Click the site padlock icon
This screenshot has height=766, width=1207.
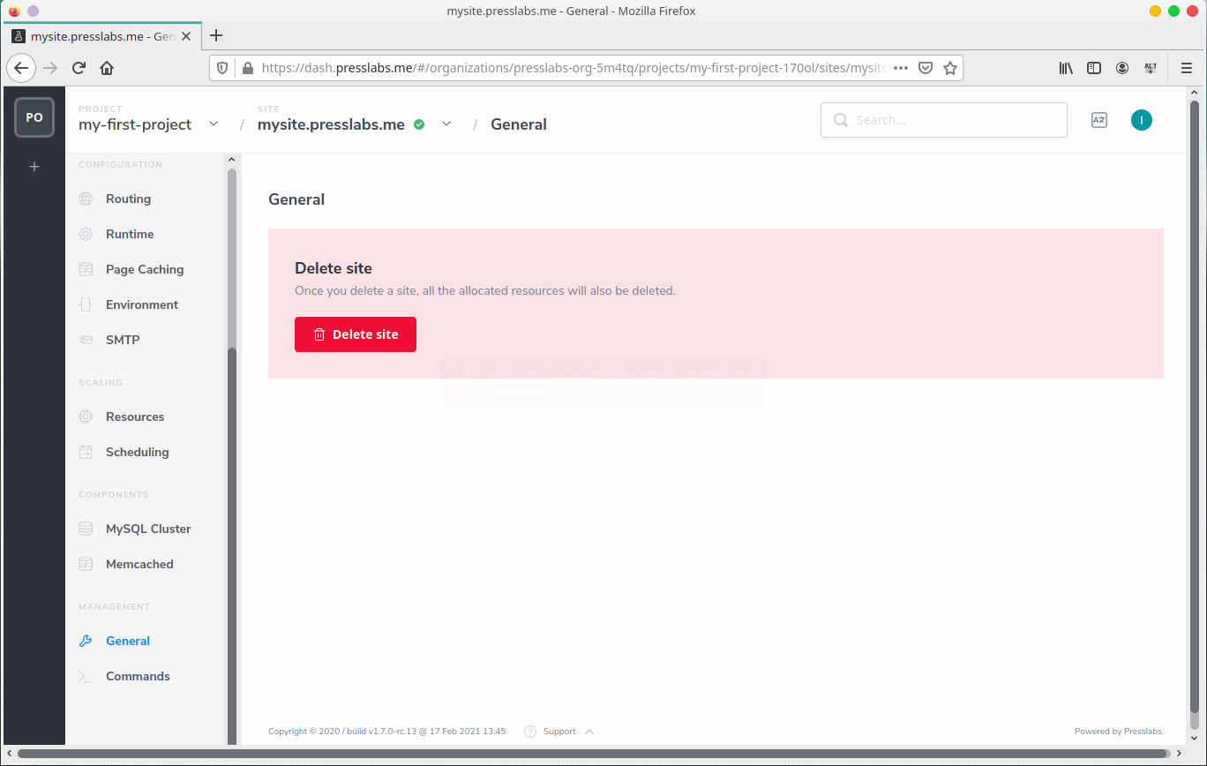pos(247,68)
